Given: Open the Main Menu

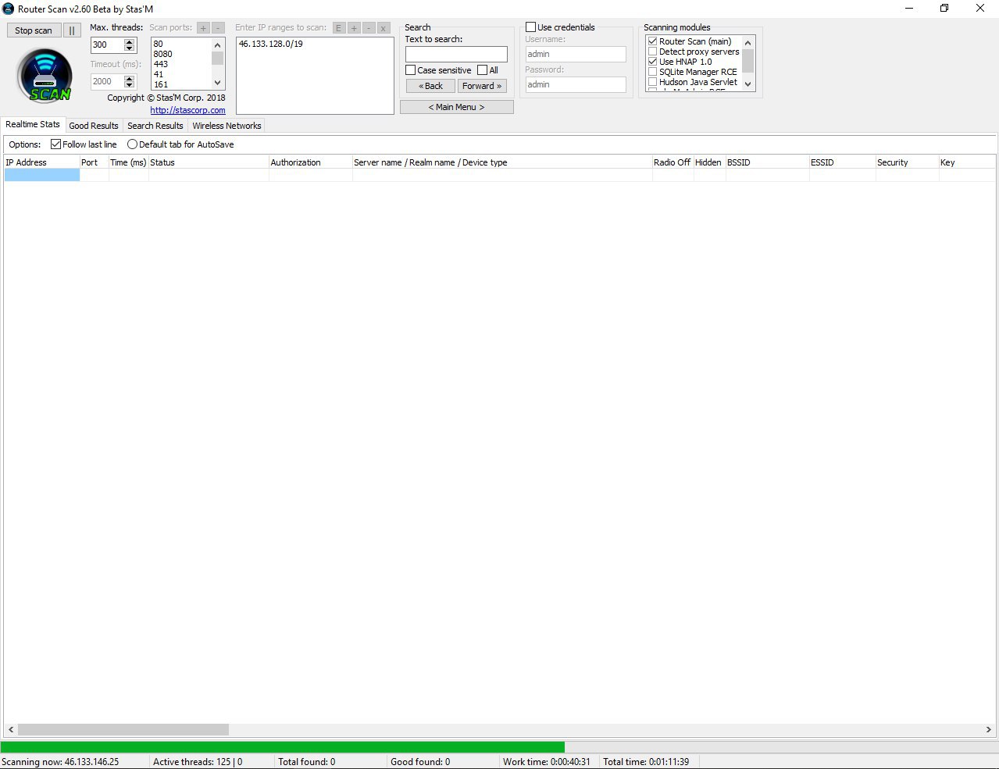Looking at the screenshot, I should coord(457,107).
